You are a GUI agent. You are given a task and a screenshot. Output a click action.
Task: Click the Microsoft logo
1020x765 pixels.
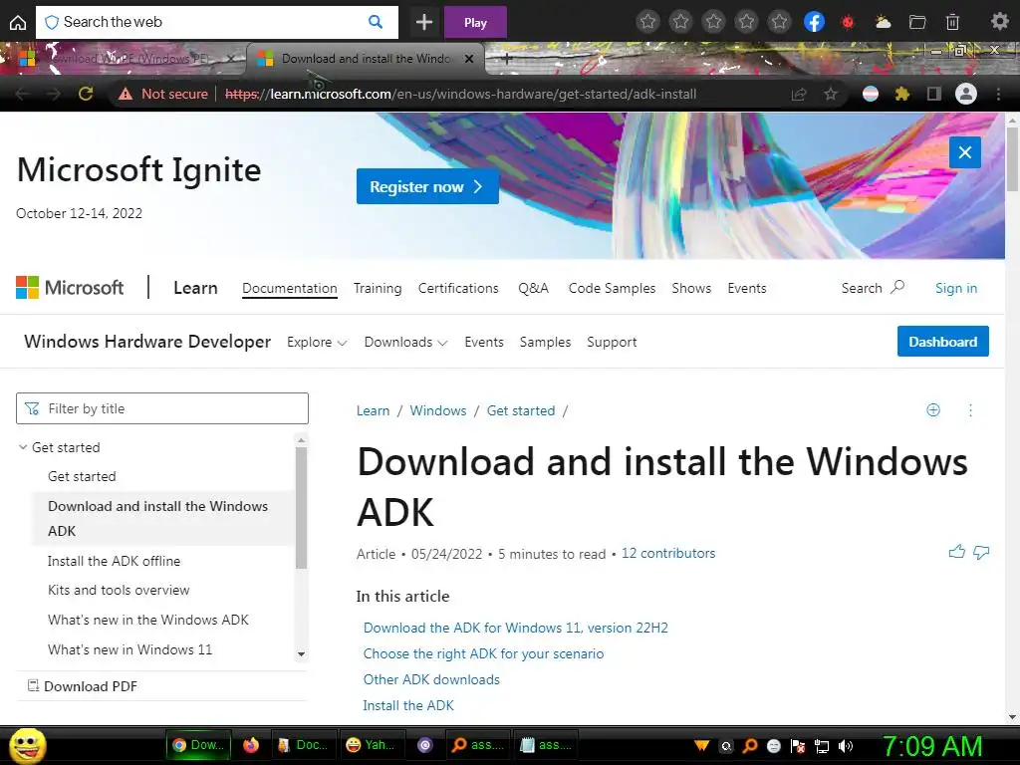[x=70, y=288]
